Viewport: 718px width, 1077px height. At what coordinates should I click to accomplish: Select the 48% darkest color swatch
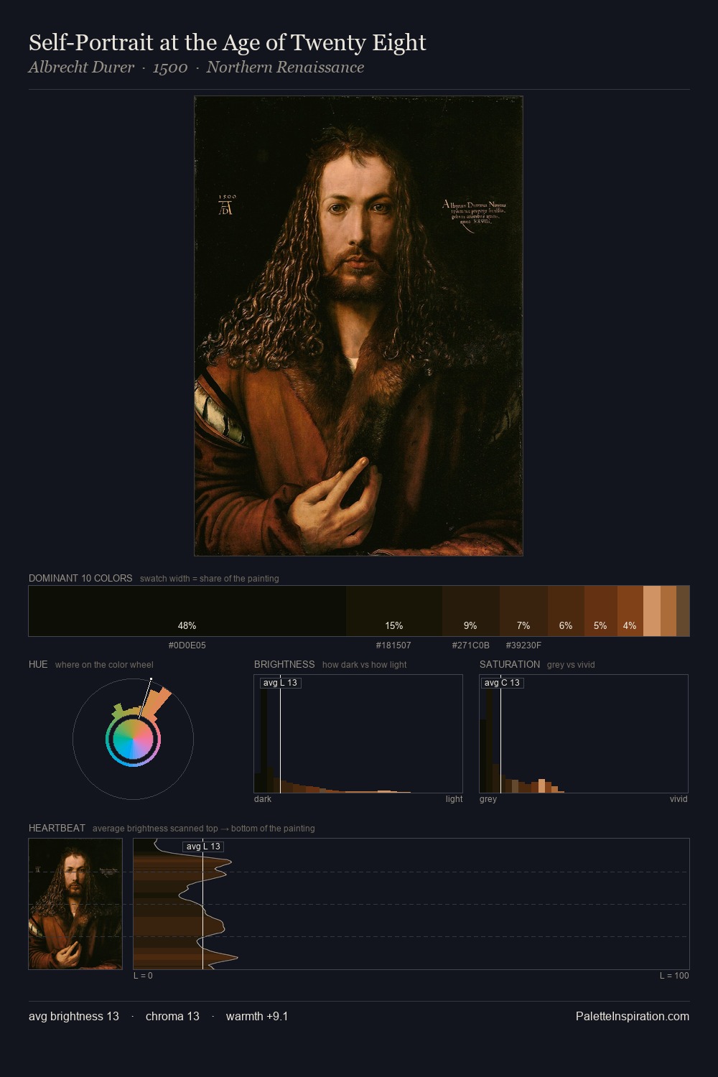point(187,611)
